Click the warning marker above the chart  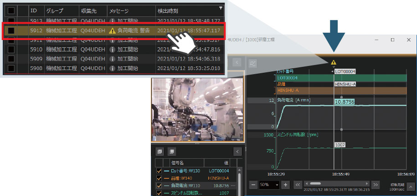pos(333,63)
